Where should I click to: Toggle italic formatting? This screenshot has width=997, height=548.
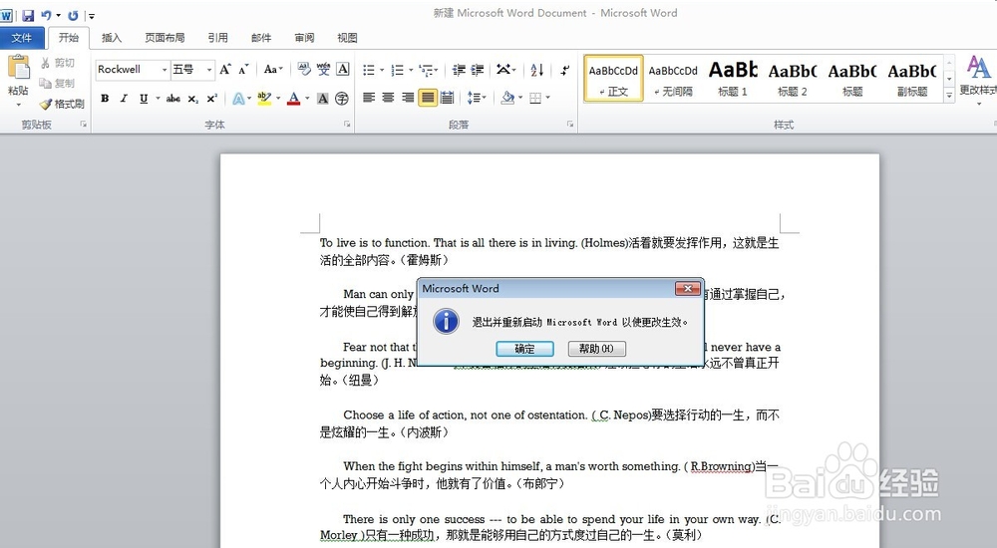pyautogui.click(x=124, y=98)
